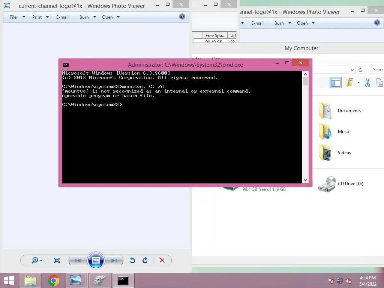
Task: Open the zoom control in Photo Viewer
Action: click(37, 260)
